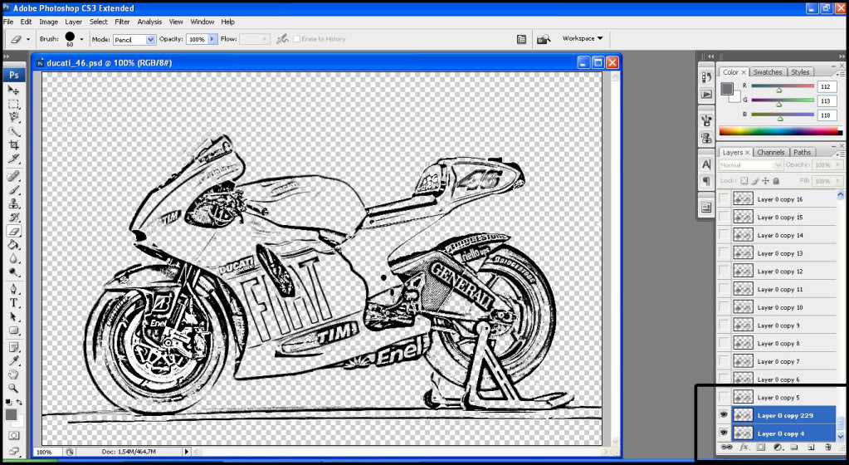Open the Layers panel options menu
This screenshot has width=849, height=465.
tap(841, 154)
